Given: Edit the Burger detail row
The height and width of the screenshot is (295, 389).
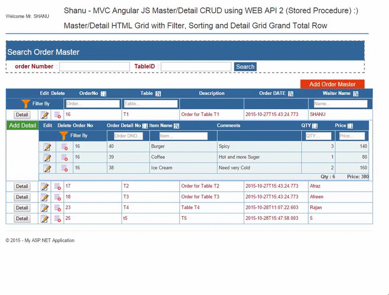Looking at the screenshot, I should click(x=47, y=147).
